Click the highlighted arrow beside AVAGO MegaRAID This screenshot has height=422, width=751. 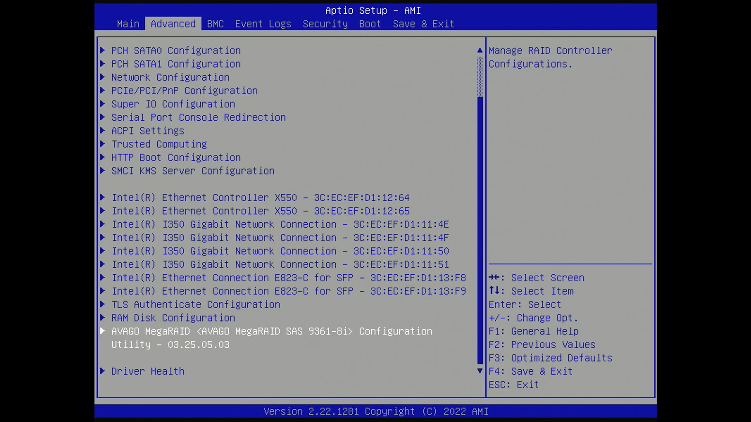click(102, 331)
